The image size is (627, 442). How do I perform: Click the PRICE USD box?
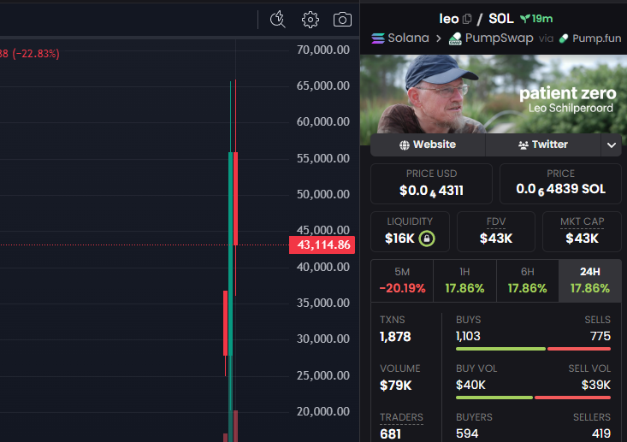pos(431,184)
